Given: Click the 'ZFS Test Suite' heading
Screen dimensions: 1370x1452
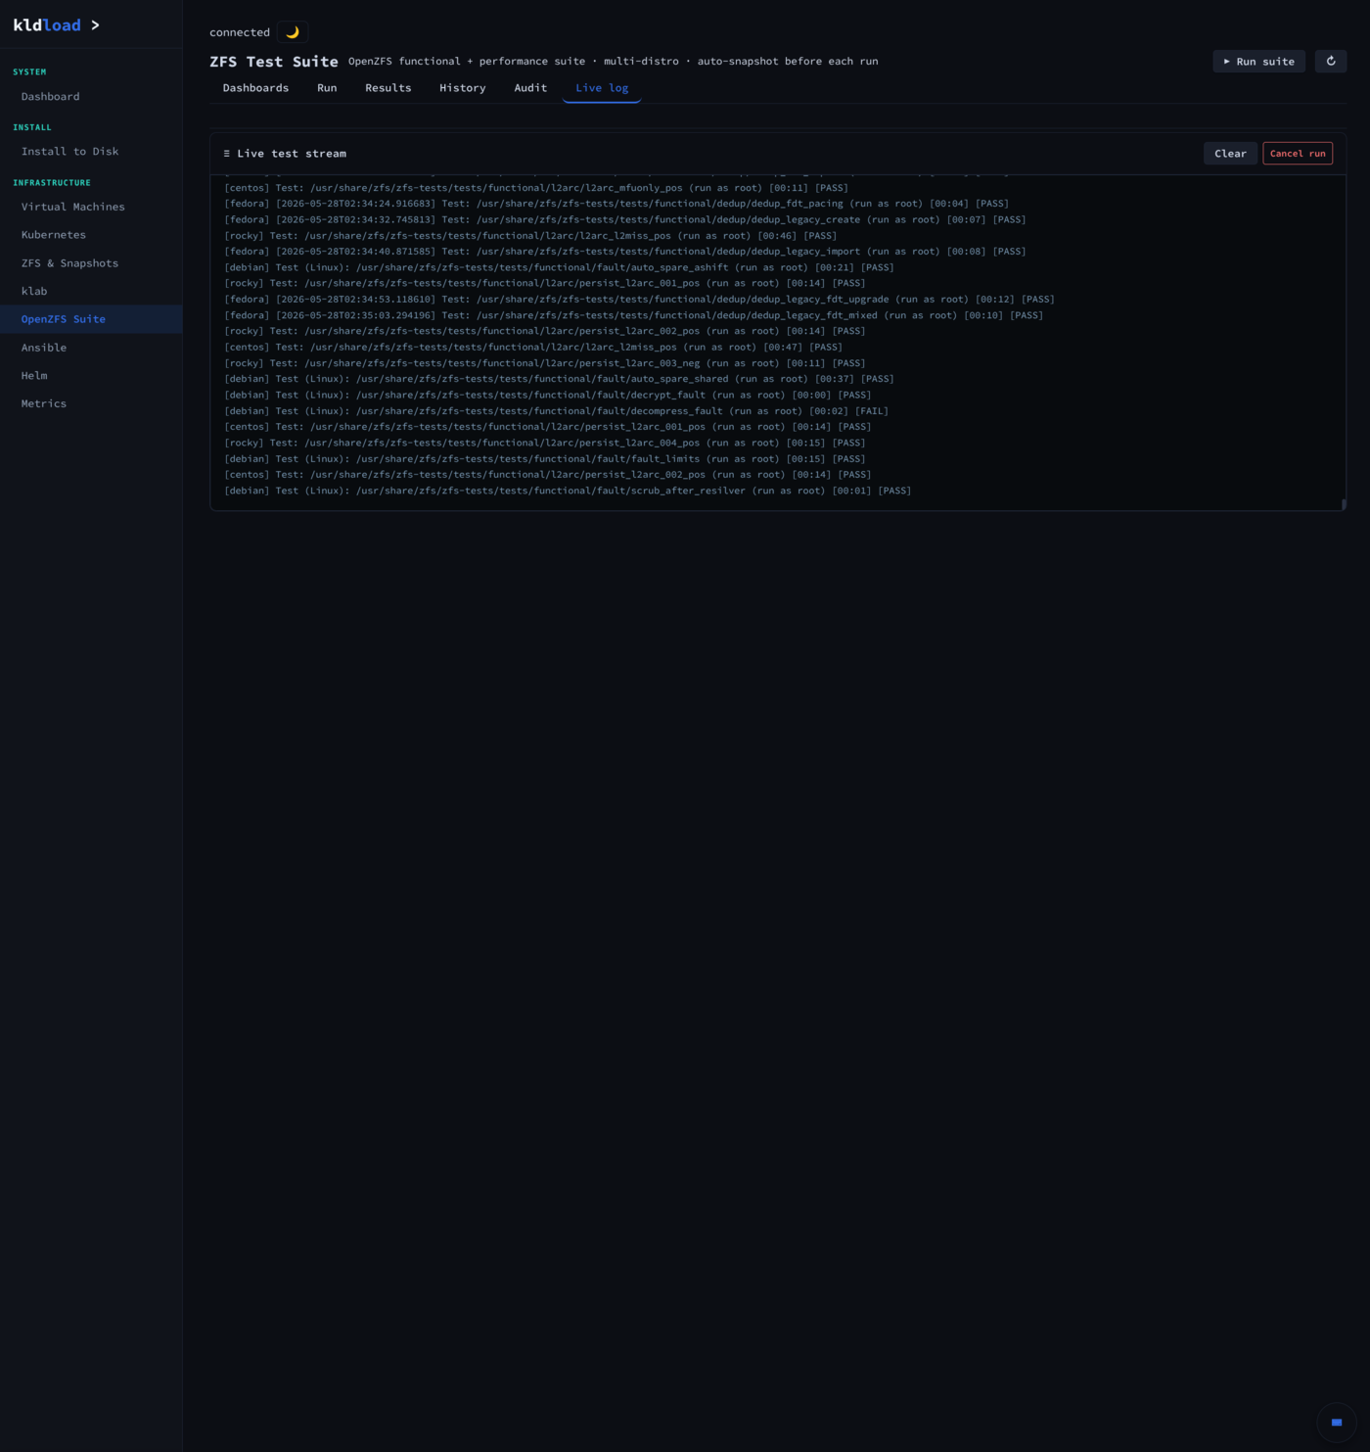Looking at the screenshot, I should pos(274,62).
